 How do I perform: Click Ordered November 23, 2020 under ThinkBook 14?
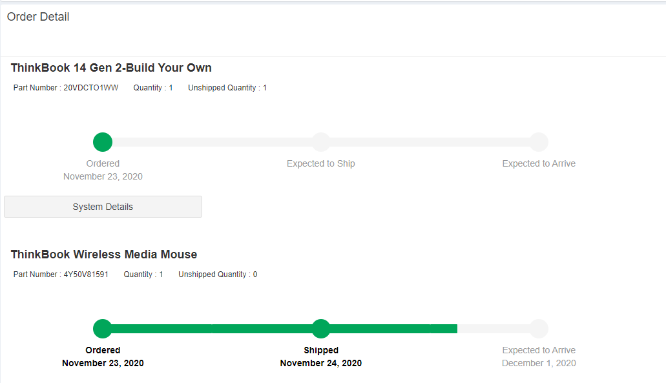coord(103,170)
